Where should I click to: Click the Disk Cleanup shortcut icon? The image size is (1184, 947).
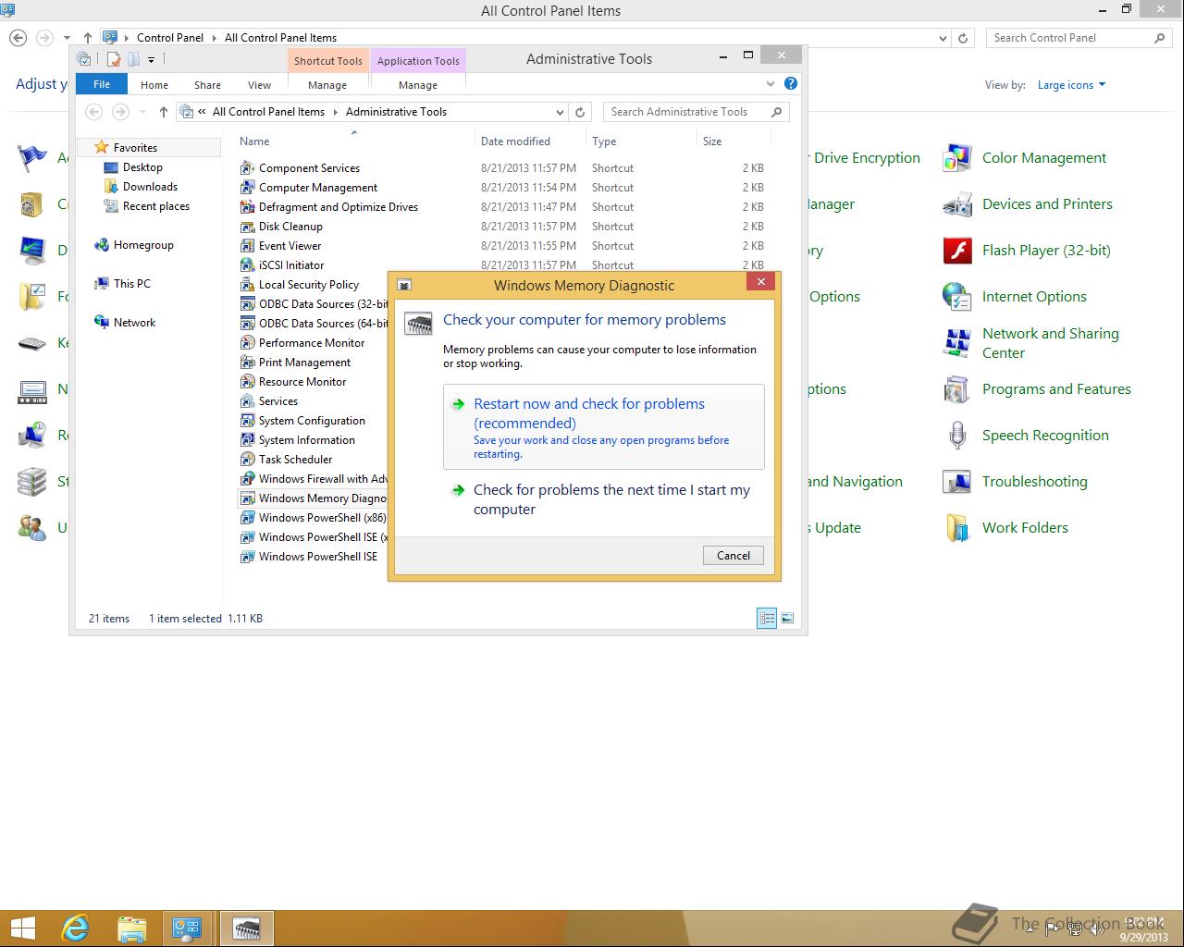tap(247, 227)
